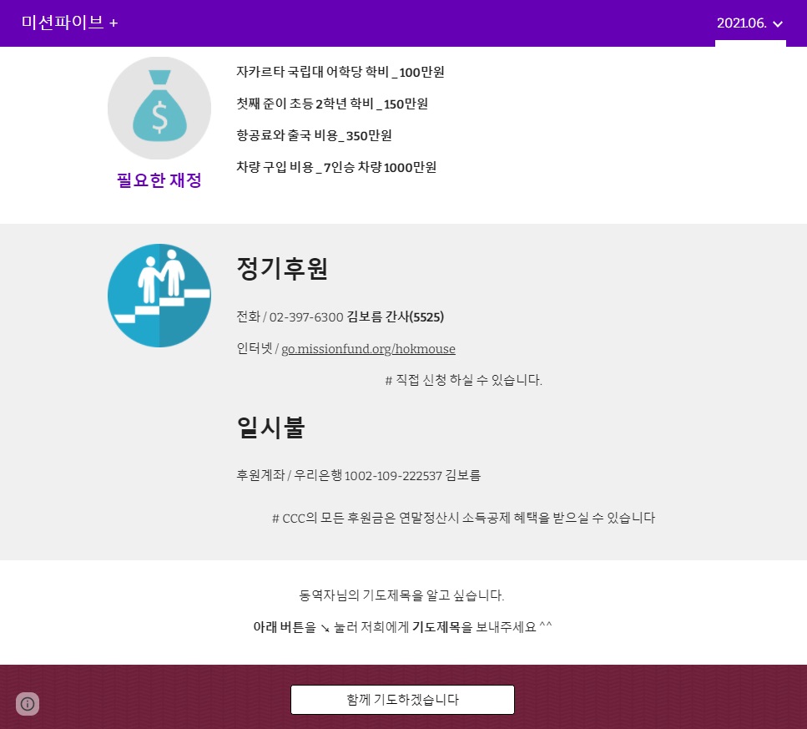Select the 자카르타 국립대 어학당 학비 line

tap(340, 72)
